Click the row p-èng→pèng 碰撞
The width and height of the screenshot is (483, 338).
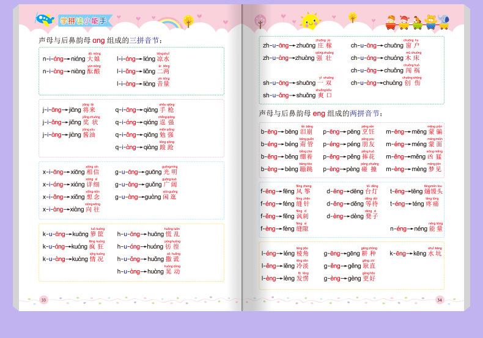[351, 168]
